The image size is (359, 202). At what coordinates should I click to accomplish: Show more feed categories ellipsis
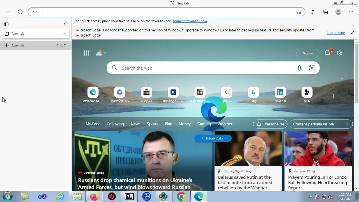pos(244,124)
